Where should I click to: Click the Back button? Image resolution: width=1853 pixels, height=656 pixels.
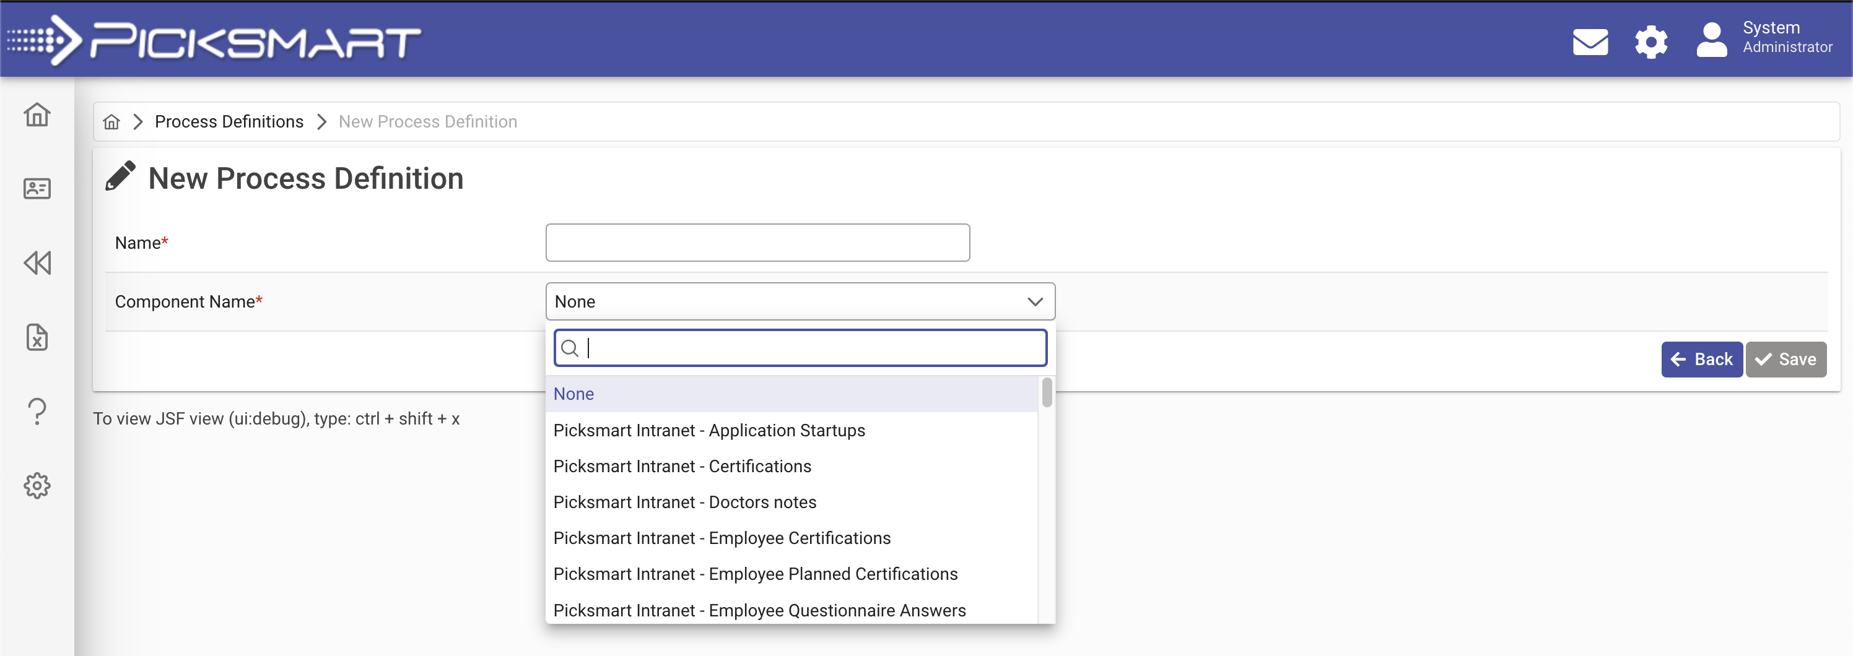coord(1701,360)
